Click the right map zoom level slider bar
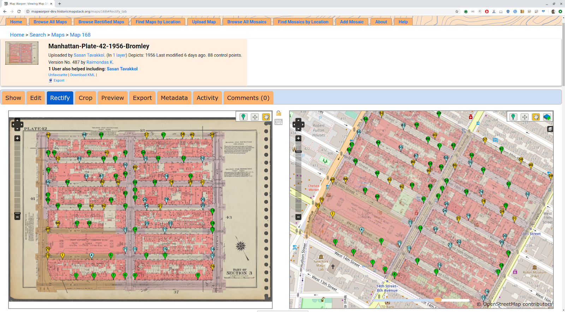The width and height of the screenshot is (565, 312). [x=298, y=178]
